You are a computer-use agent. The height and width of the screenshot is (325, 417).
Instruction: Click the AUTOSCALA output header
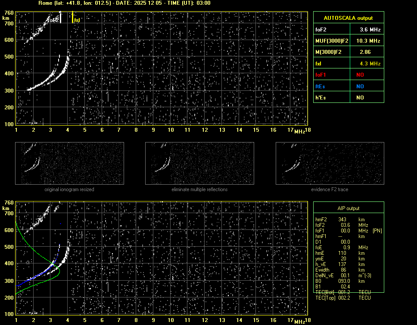point(348,18)
